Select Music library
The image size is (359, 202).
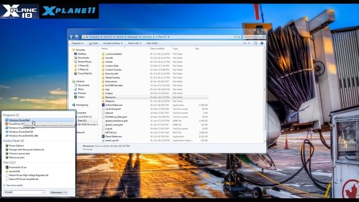coord(79,89)
